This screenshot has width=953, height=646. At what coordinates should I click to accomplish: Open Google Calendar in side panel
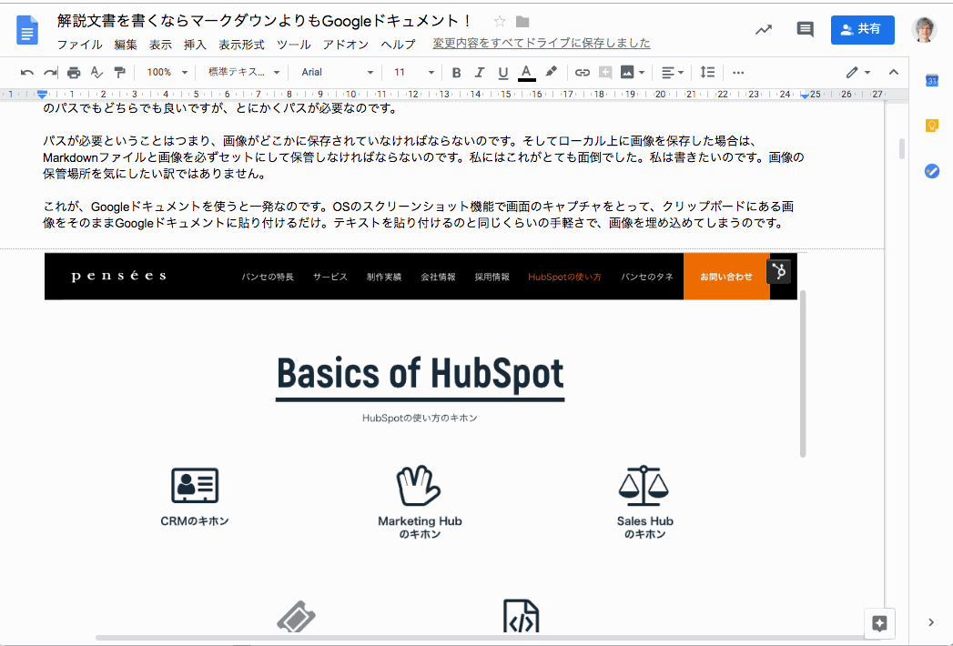pos(931,81)
